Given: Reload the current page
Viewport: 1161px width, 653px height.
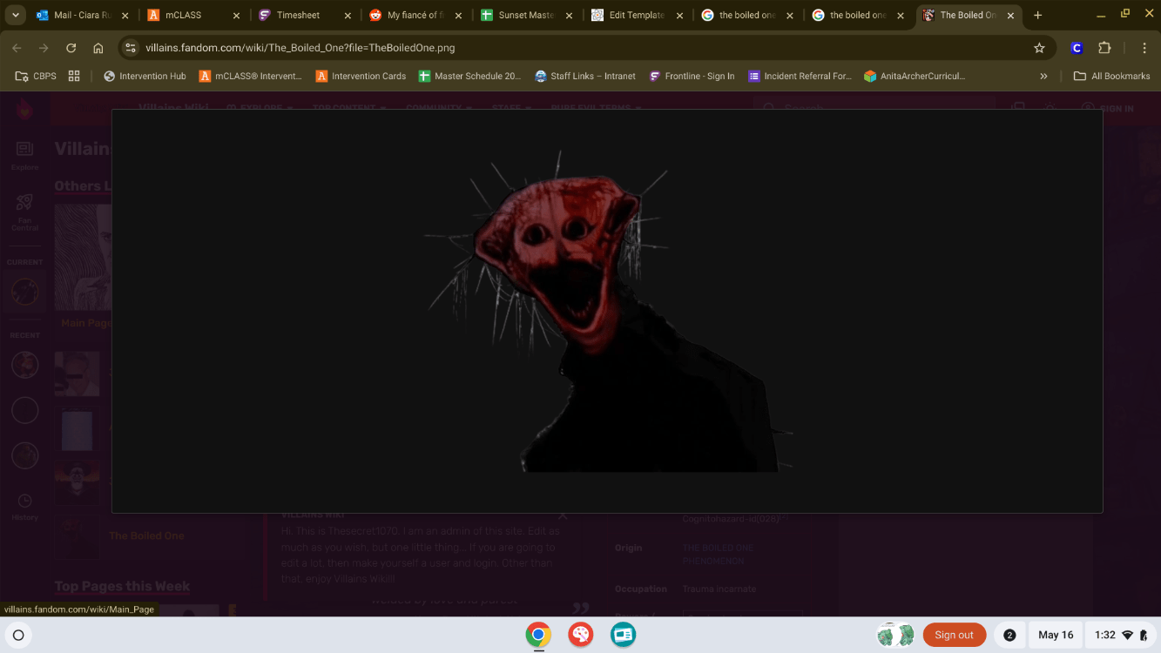Looking at the screenshot, I should point(71,48).
